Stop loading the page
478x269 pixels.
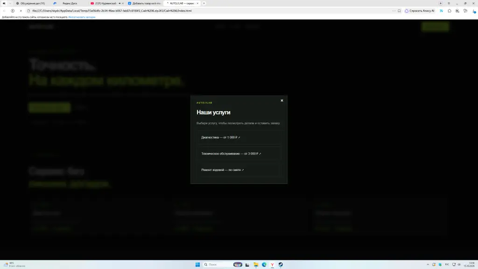[21, 11]
